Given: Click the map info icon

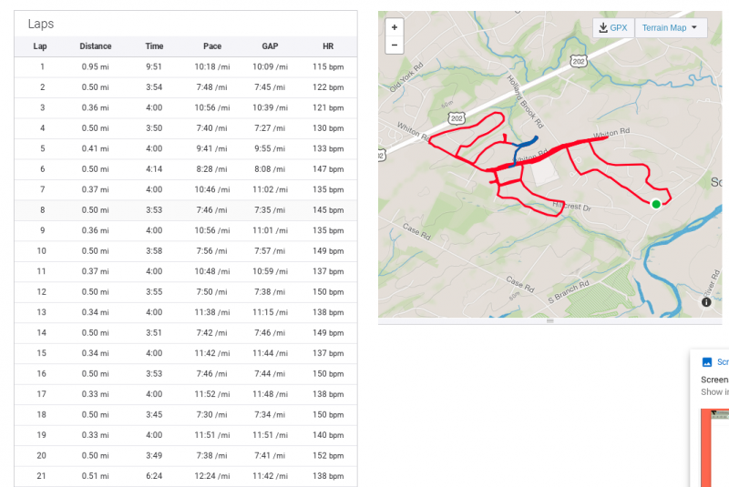Looking at the screenshot, I should (x=706, y=302).
